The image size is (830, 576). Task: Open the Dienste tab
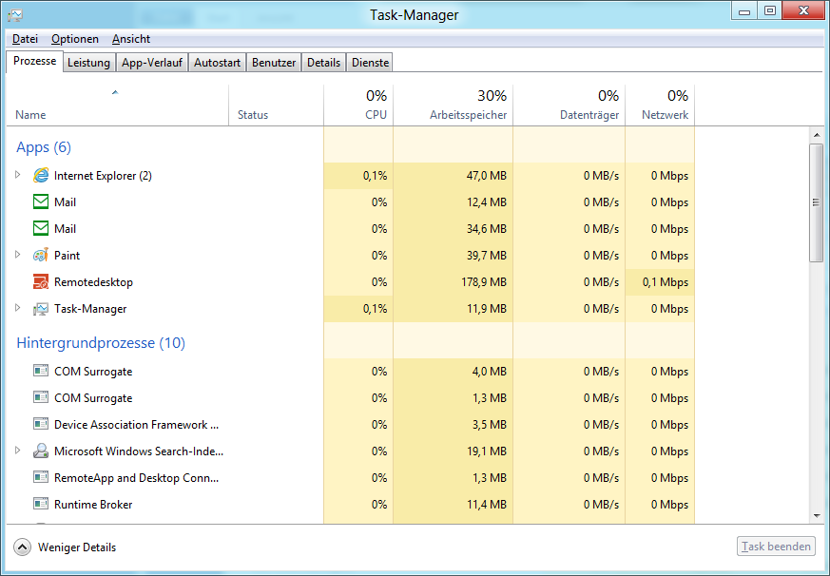pos(370,63)
